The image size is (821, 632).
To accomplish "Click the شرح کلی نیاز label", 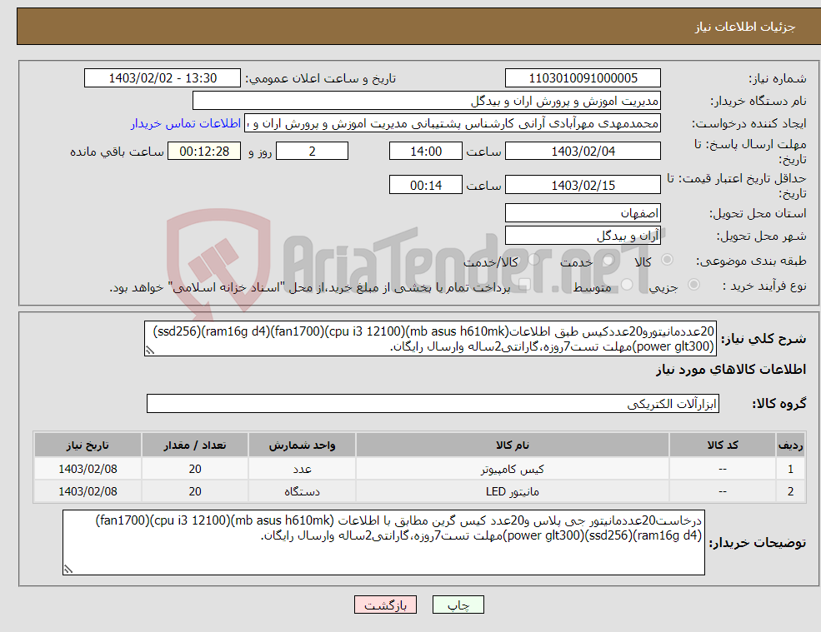I will [764, 339].
